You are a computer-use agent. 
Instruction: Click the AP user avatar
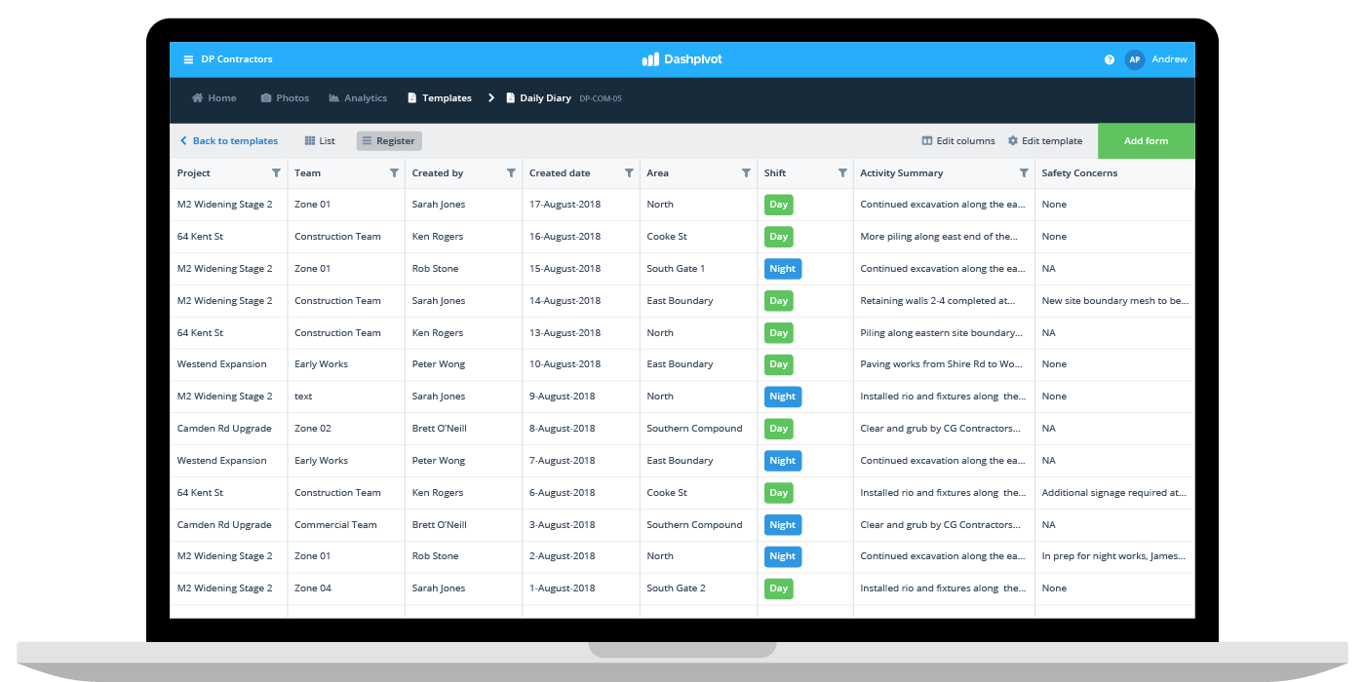1134,59
